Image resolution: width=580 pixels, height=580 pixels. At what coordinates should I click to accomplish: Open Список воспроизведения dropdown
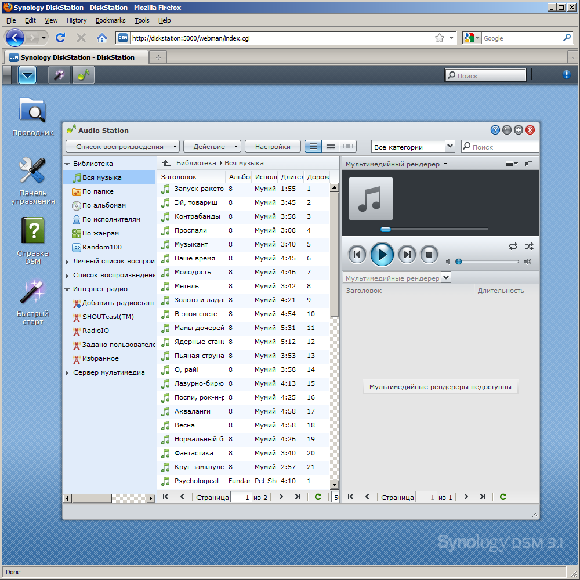[x=122, y=147]
